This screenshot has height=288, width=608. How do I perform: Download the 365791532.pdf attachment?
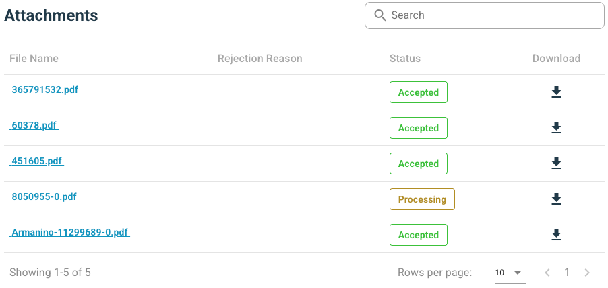click(x=556, y=92)
